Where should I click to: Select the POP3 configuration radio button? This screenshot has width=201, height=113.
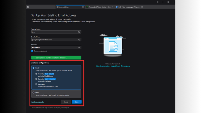click(x=33, y=92)
